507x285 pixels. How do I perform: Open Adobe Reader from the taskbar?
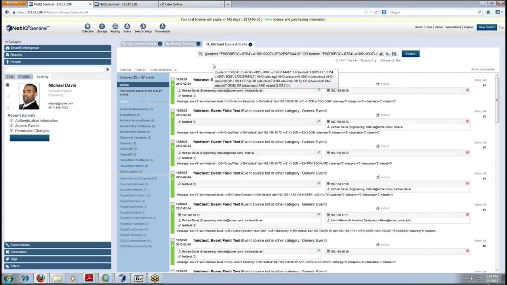tap(89, 278)
